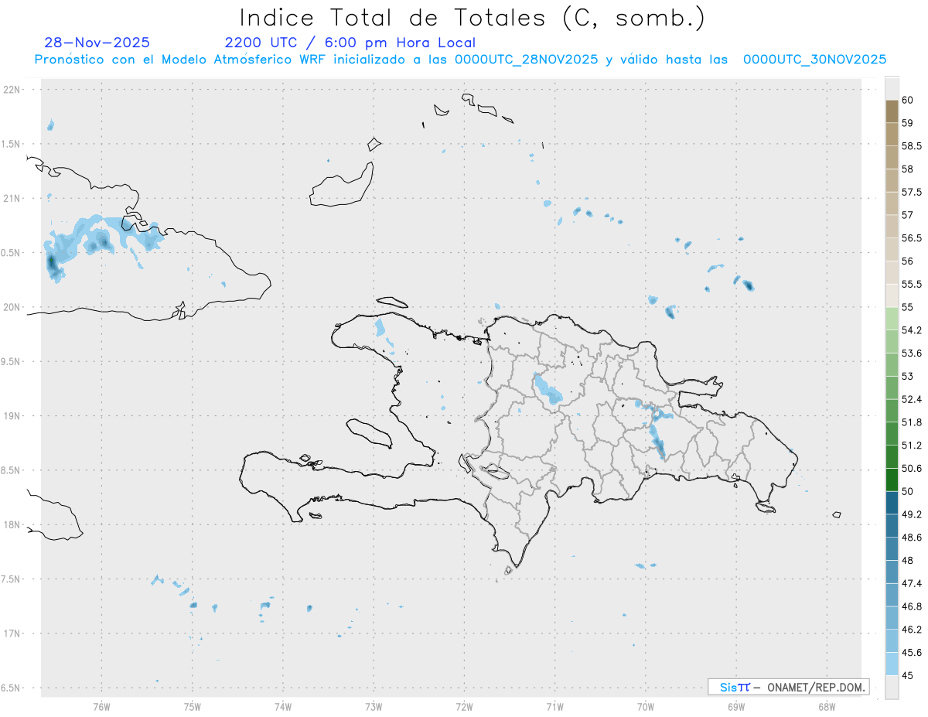Click the colorbar label '58.5'

coord(912,146)
